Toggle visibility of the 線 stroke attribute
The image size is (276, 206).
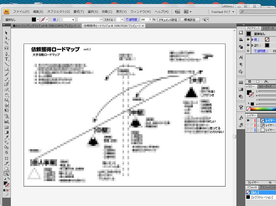tap(248, 39)
